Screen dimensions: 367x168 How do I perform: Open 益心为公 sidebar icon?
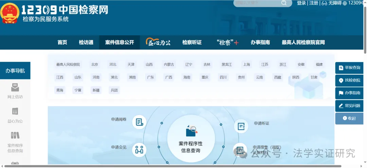tap(15, 111)
